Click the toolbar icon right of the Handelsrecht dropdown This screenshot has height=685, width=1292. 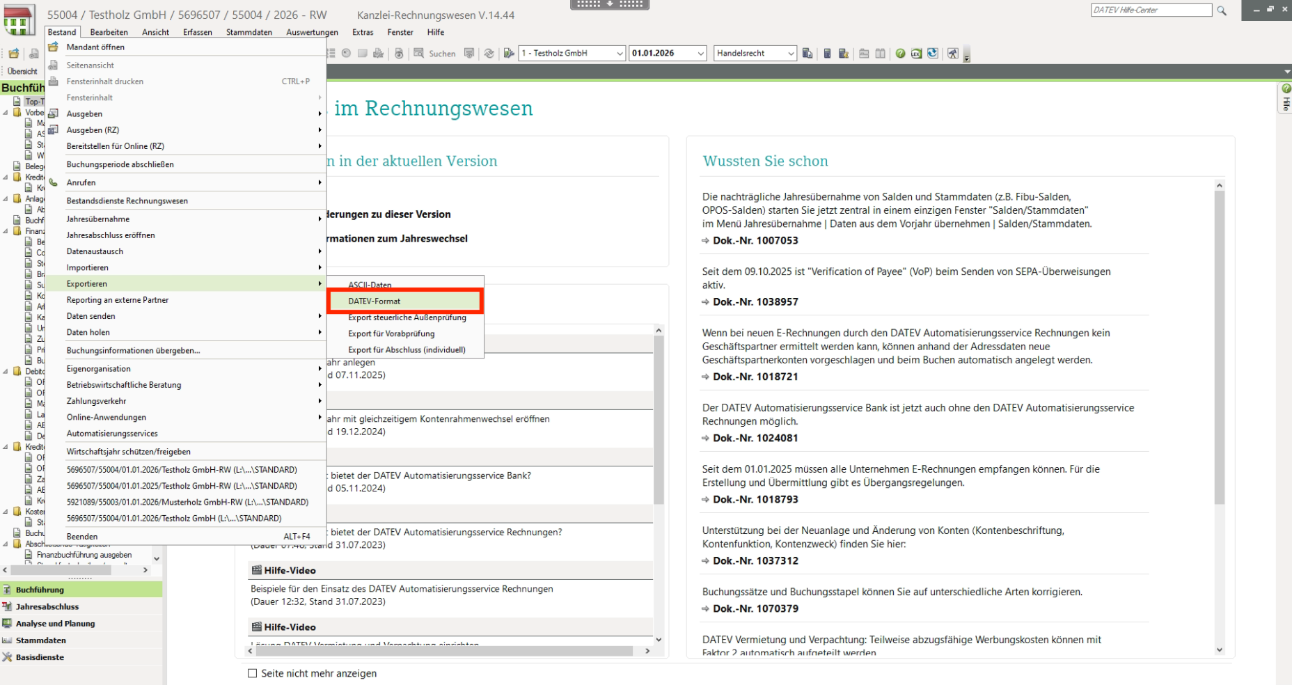[807, 54]
